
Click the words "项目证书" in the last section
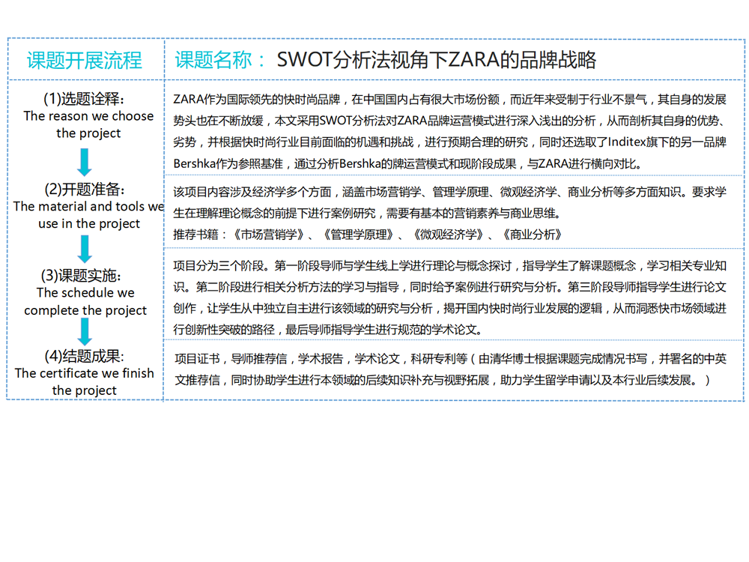[x=197, y=359]
